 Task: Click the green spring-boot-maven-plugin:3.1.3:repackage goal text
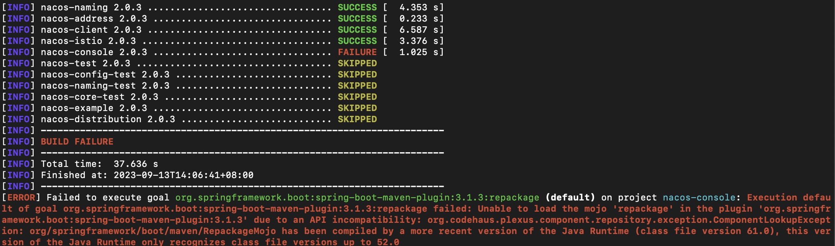pos(357,198)
